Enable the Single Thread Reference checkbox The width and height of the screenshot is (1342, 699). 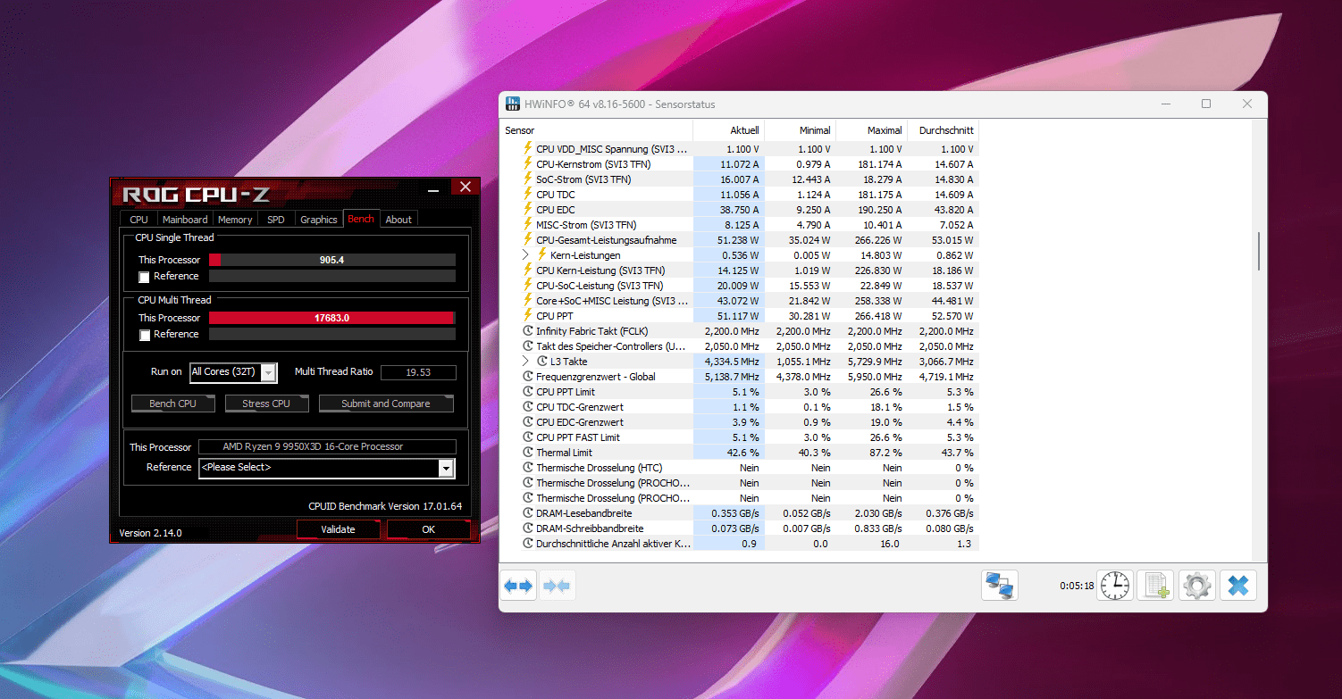click(x=144, y=277)
